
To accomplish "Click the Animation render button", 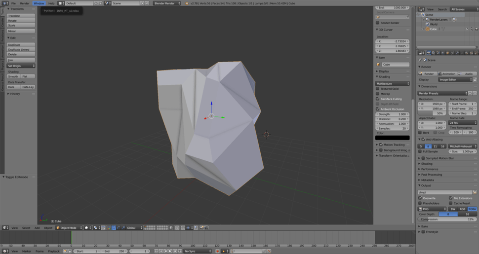I will [x=447, y=73].
